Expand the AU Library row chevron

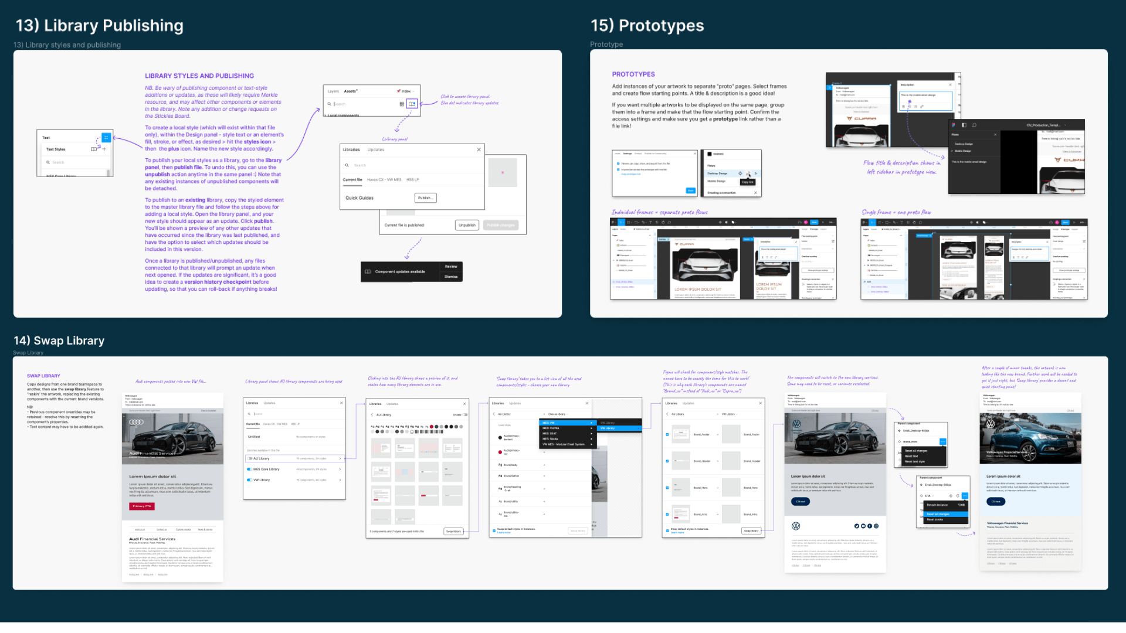point(340,458)
